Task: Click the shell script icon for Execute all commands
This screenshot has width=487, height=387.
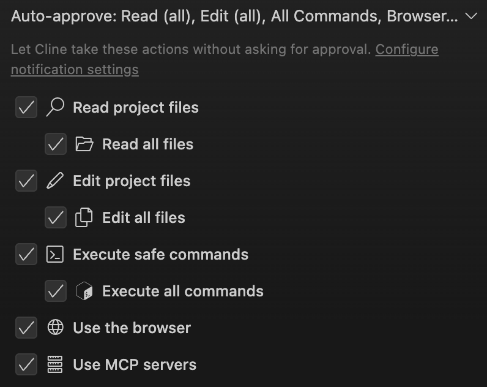Action: 84,291
